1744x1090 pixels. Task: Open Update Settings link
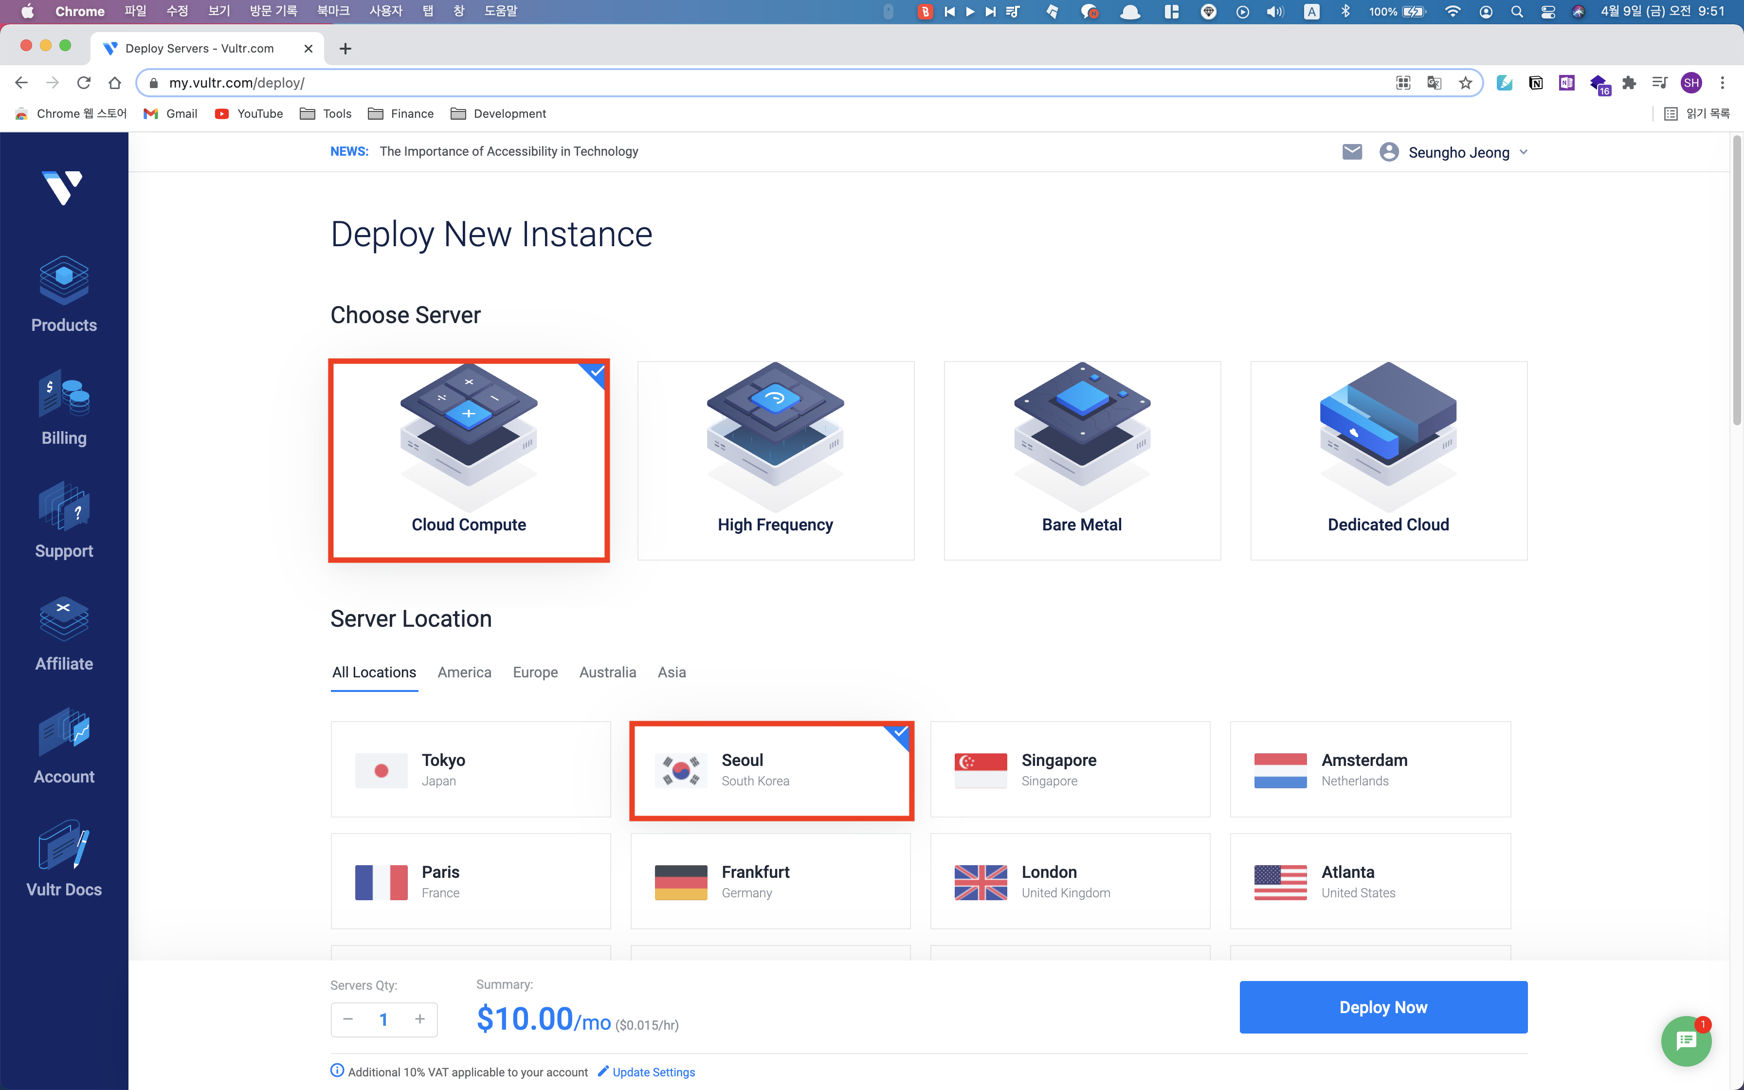coord(654,1071)
